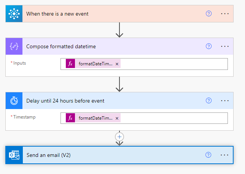The height and width of the screenshot is (174, 245).
Task: Open help for Send an email (V2)
Action: (208, 155)
